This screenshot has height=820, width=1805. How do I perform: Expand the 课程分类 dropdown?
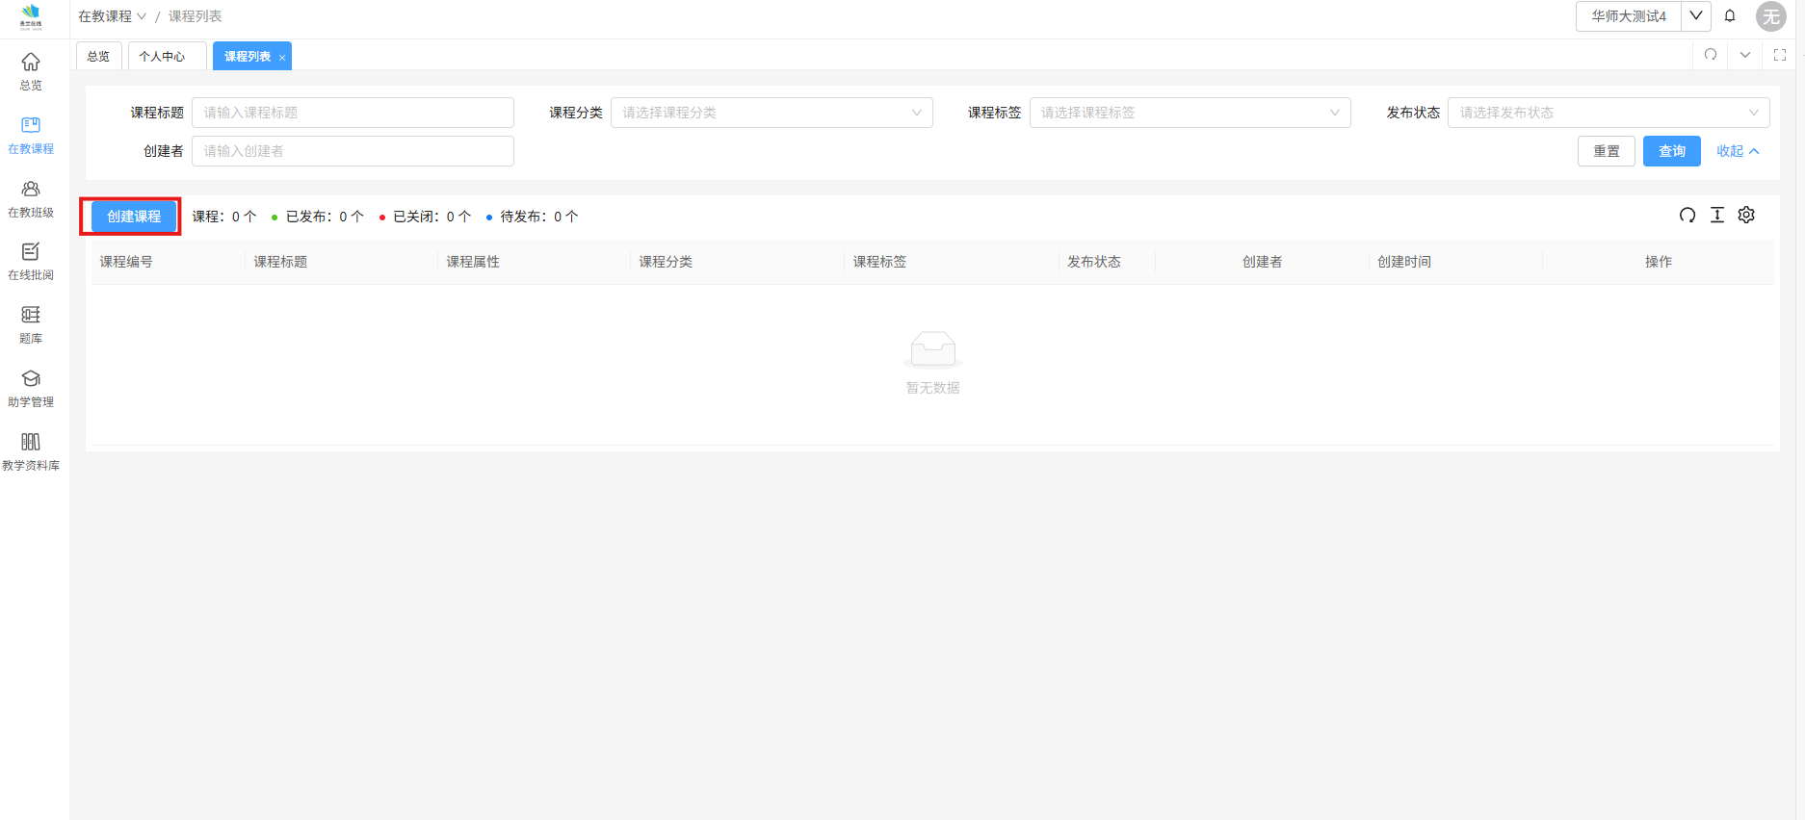[x=772, y=113]
